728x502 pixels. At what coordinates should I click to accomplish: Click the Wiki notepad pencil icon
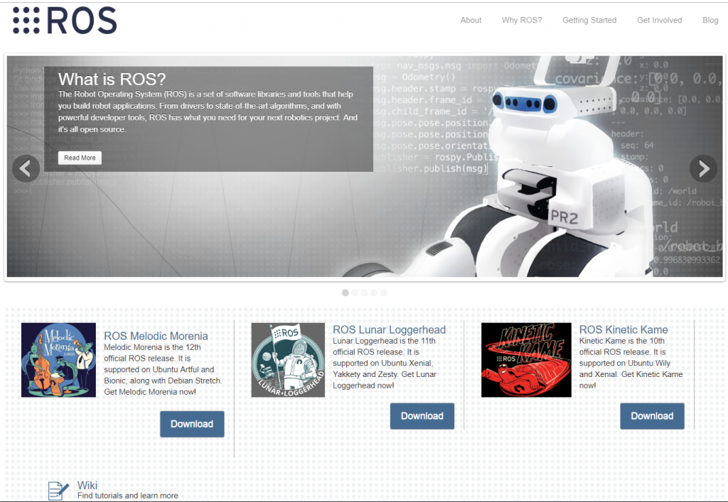coord(58,491)
